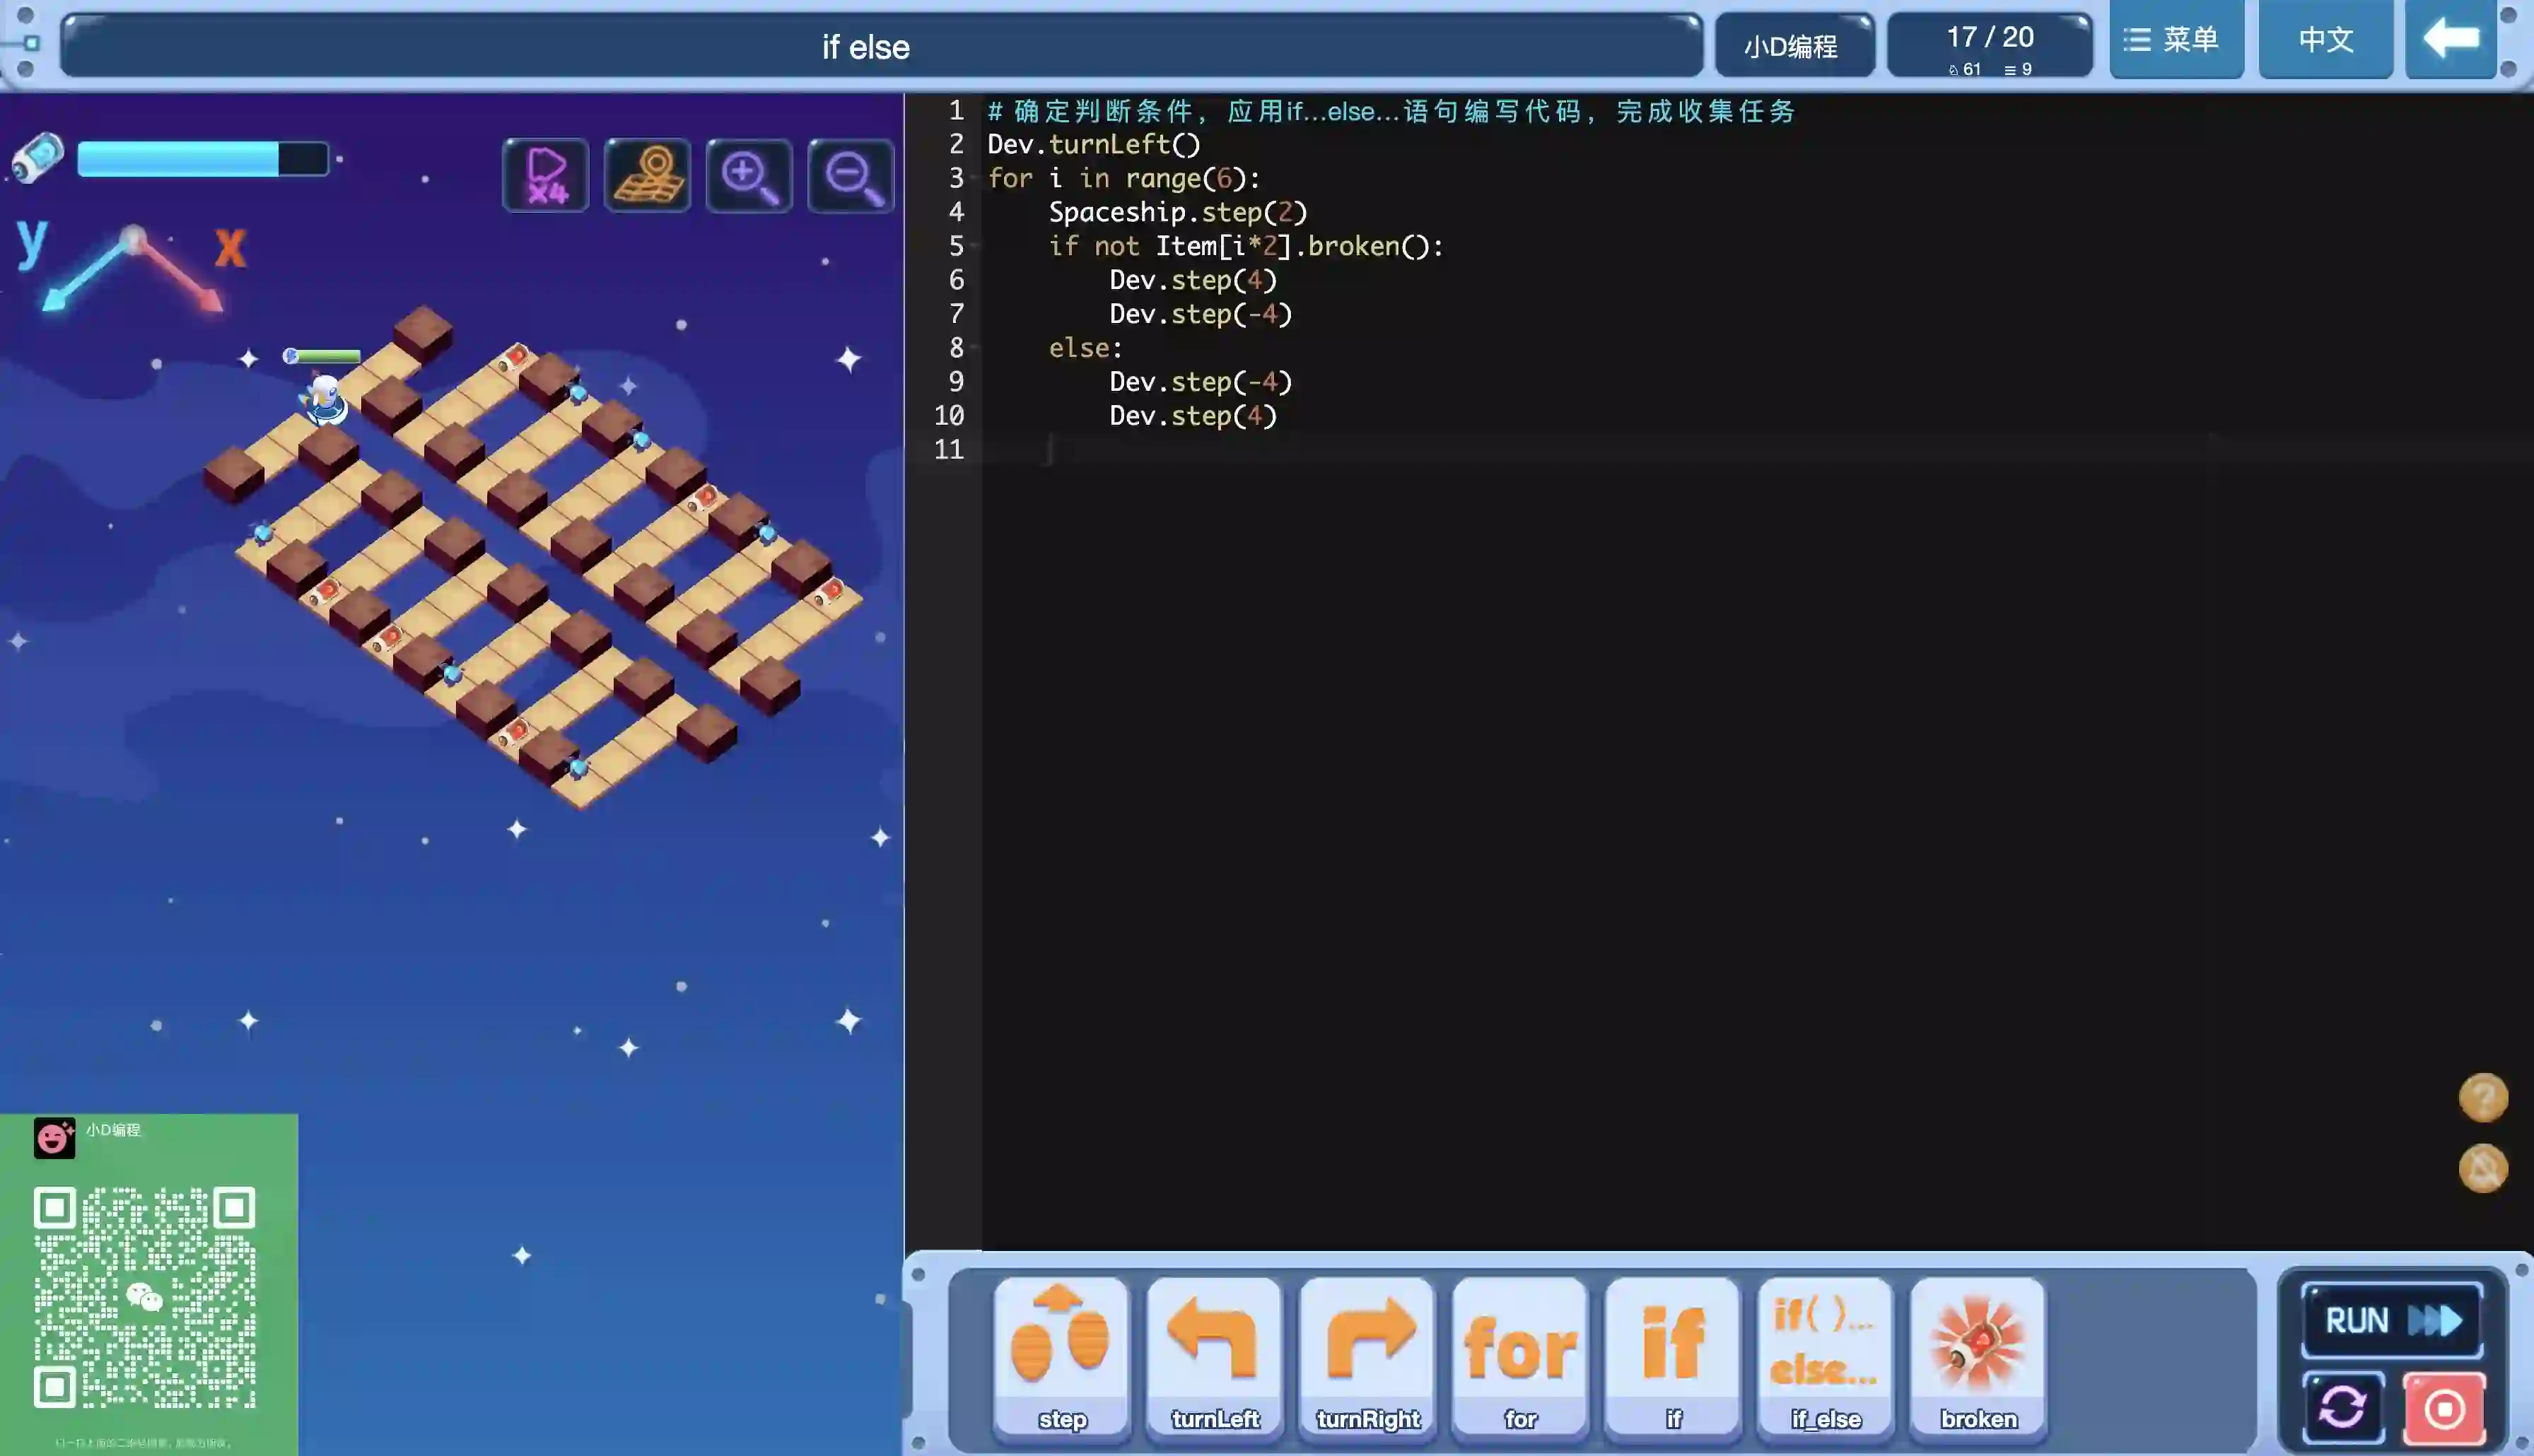The image size is (2534, 1456).
Task: Open the map grid location view
Action: click(x=647, y=176)
